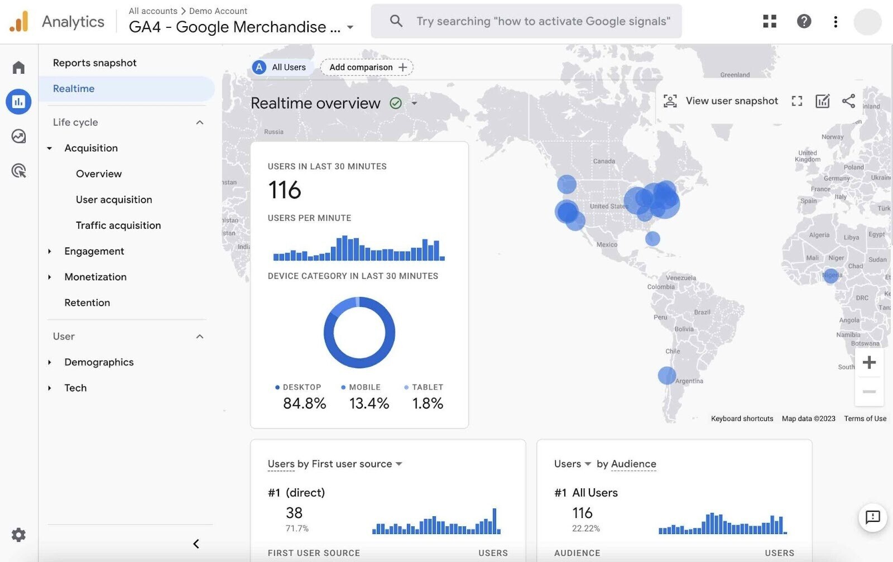
Task: Expand the Engagement tree arrow
Action: coord(50,251)
